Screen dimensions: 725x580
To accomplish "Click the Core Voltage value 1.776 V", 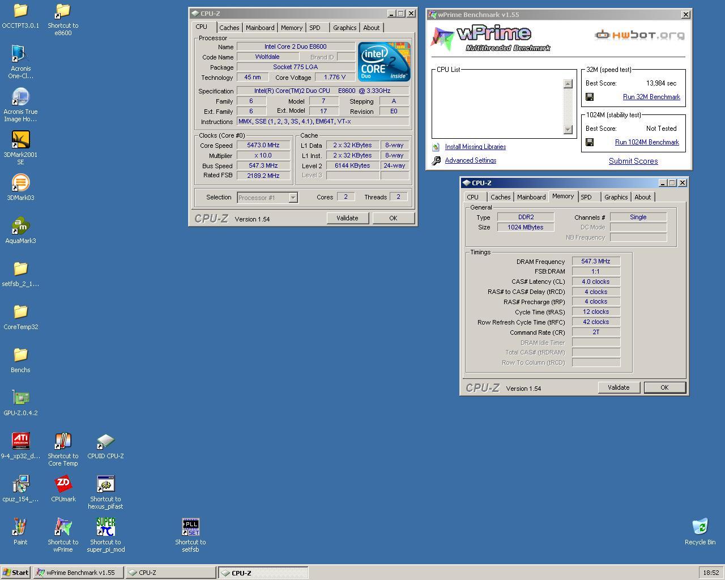I will 335,77.
